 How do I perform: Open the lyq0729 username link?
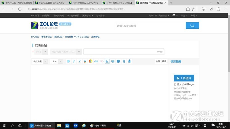153,15
